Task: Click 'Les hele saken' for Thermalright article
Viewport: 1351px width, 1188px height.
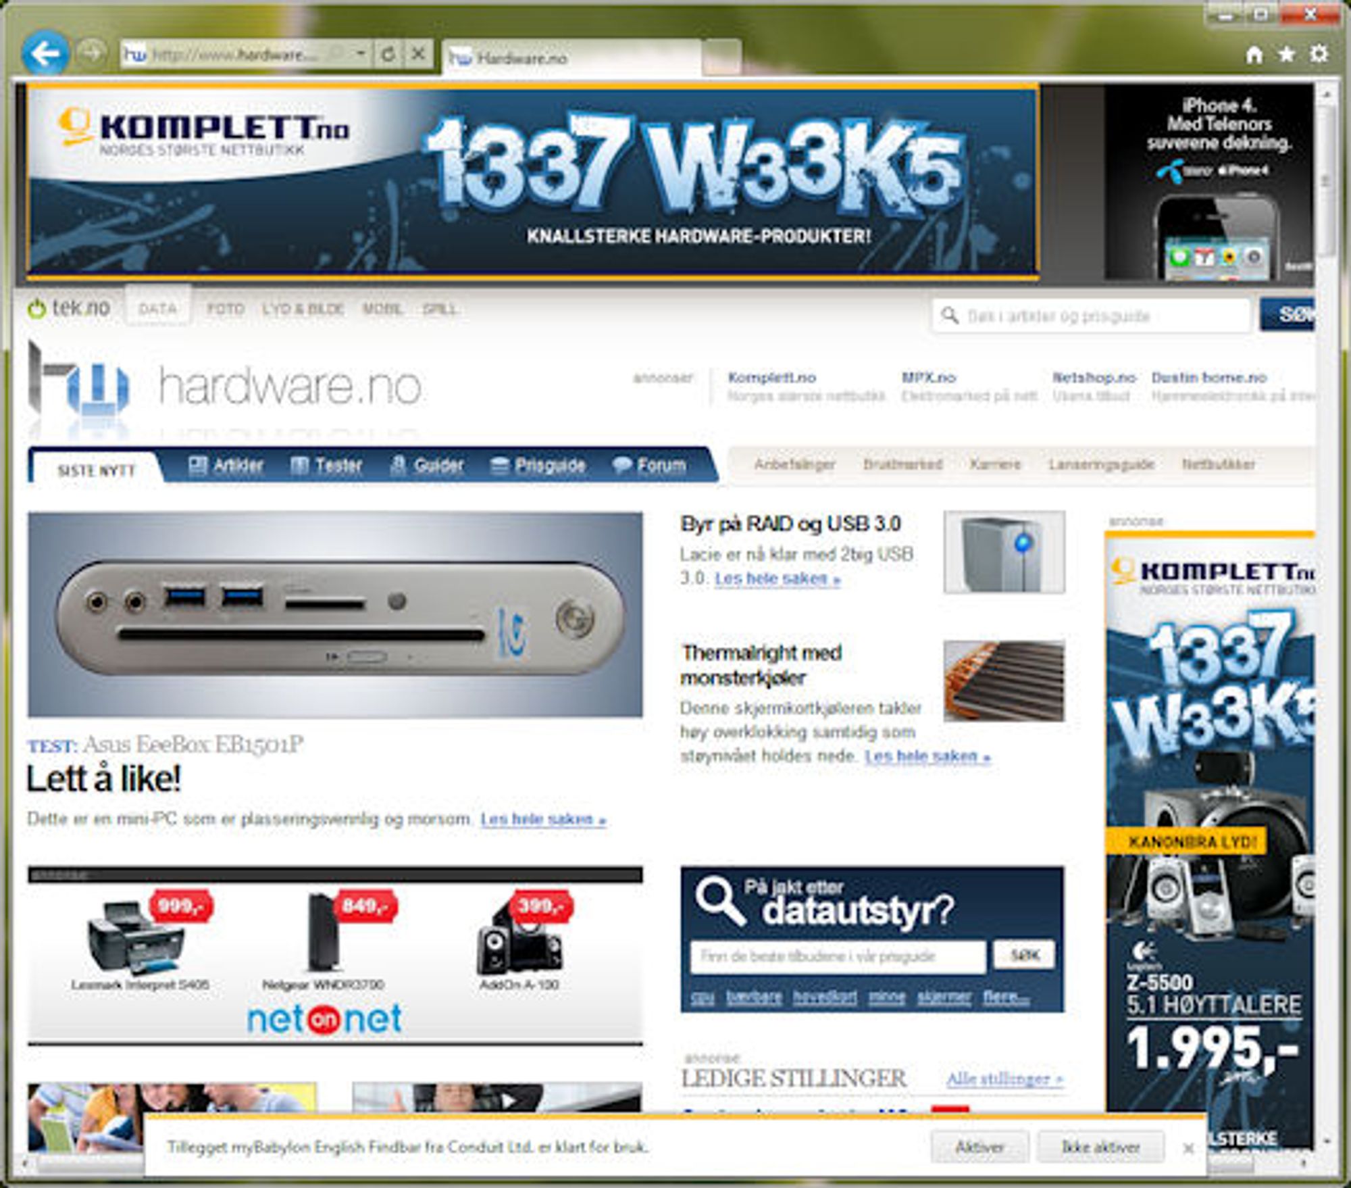Action: [927, 756]
